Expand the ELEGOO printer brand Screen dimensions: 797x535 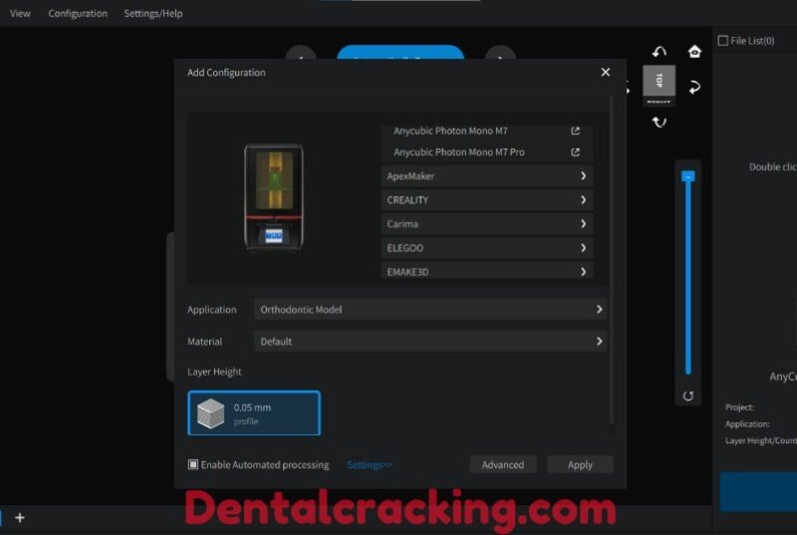(487, 248)
